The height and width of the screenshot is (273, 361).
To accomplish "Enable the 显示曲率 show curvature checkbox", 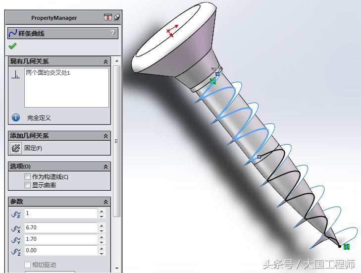I will point(27,185).
